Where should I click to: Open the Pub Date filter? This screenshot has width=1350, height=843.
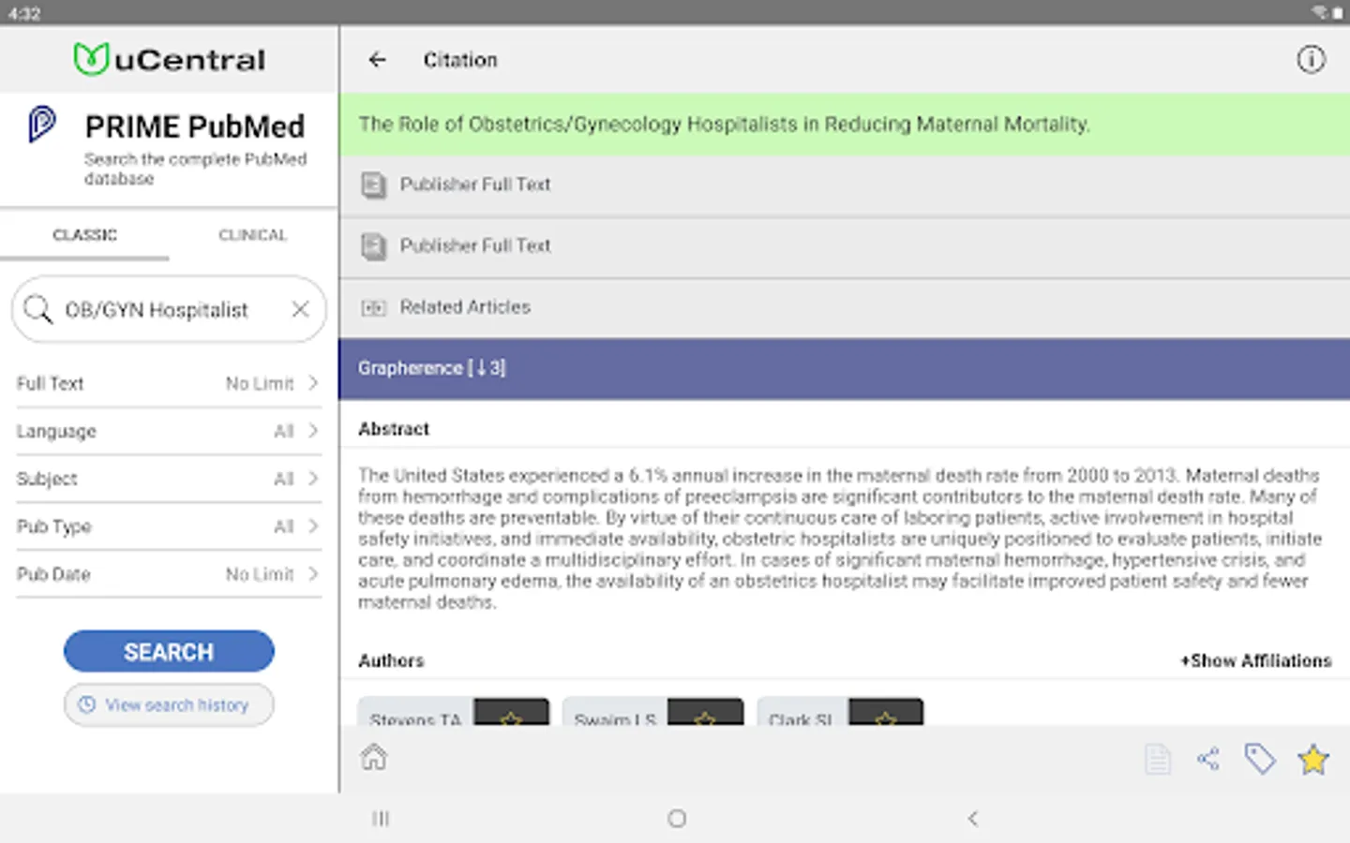169,574
